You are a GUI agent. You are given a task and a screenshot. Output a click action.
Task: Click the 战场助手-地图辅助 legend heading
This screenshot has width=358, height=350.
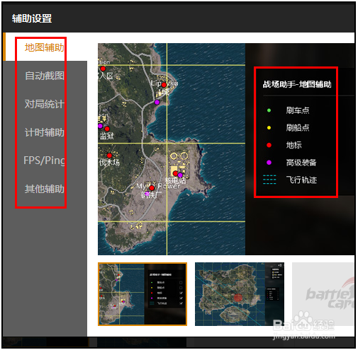coord(297,84)
